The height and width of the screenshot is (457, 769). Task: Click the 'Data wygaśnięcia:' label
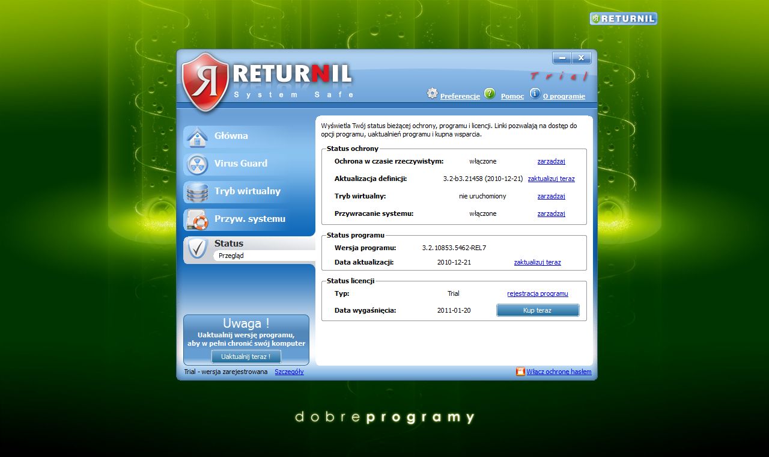click(x=365, y=310)
